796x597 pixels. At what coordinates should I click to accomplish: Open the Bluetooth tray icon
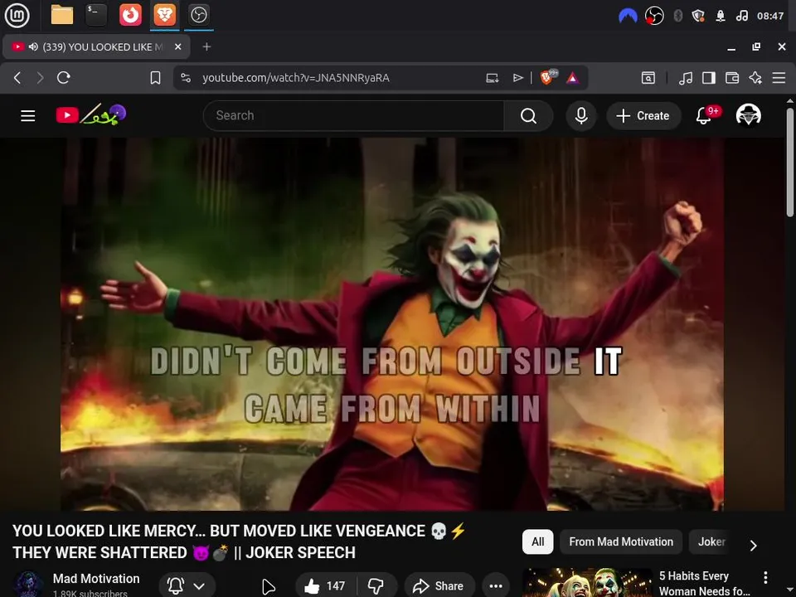(x=677, y=16)
